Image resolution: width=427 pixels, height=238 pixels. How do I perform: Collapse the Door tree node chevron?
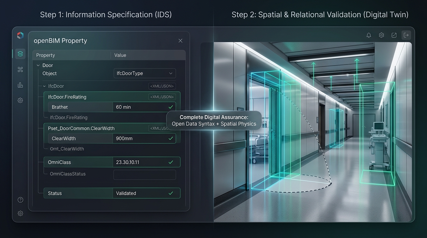pyautogui.click(x=38, y=65)
